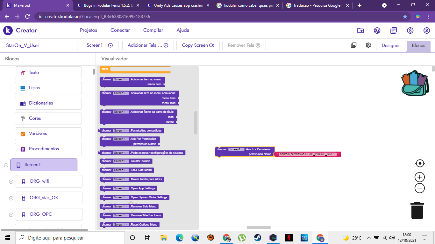Click the Adicionar Tela button
Viewport: 435px width, 244px height.
pos(148,45)
